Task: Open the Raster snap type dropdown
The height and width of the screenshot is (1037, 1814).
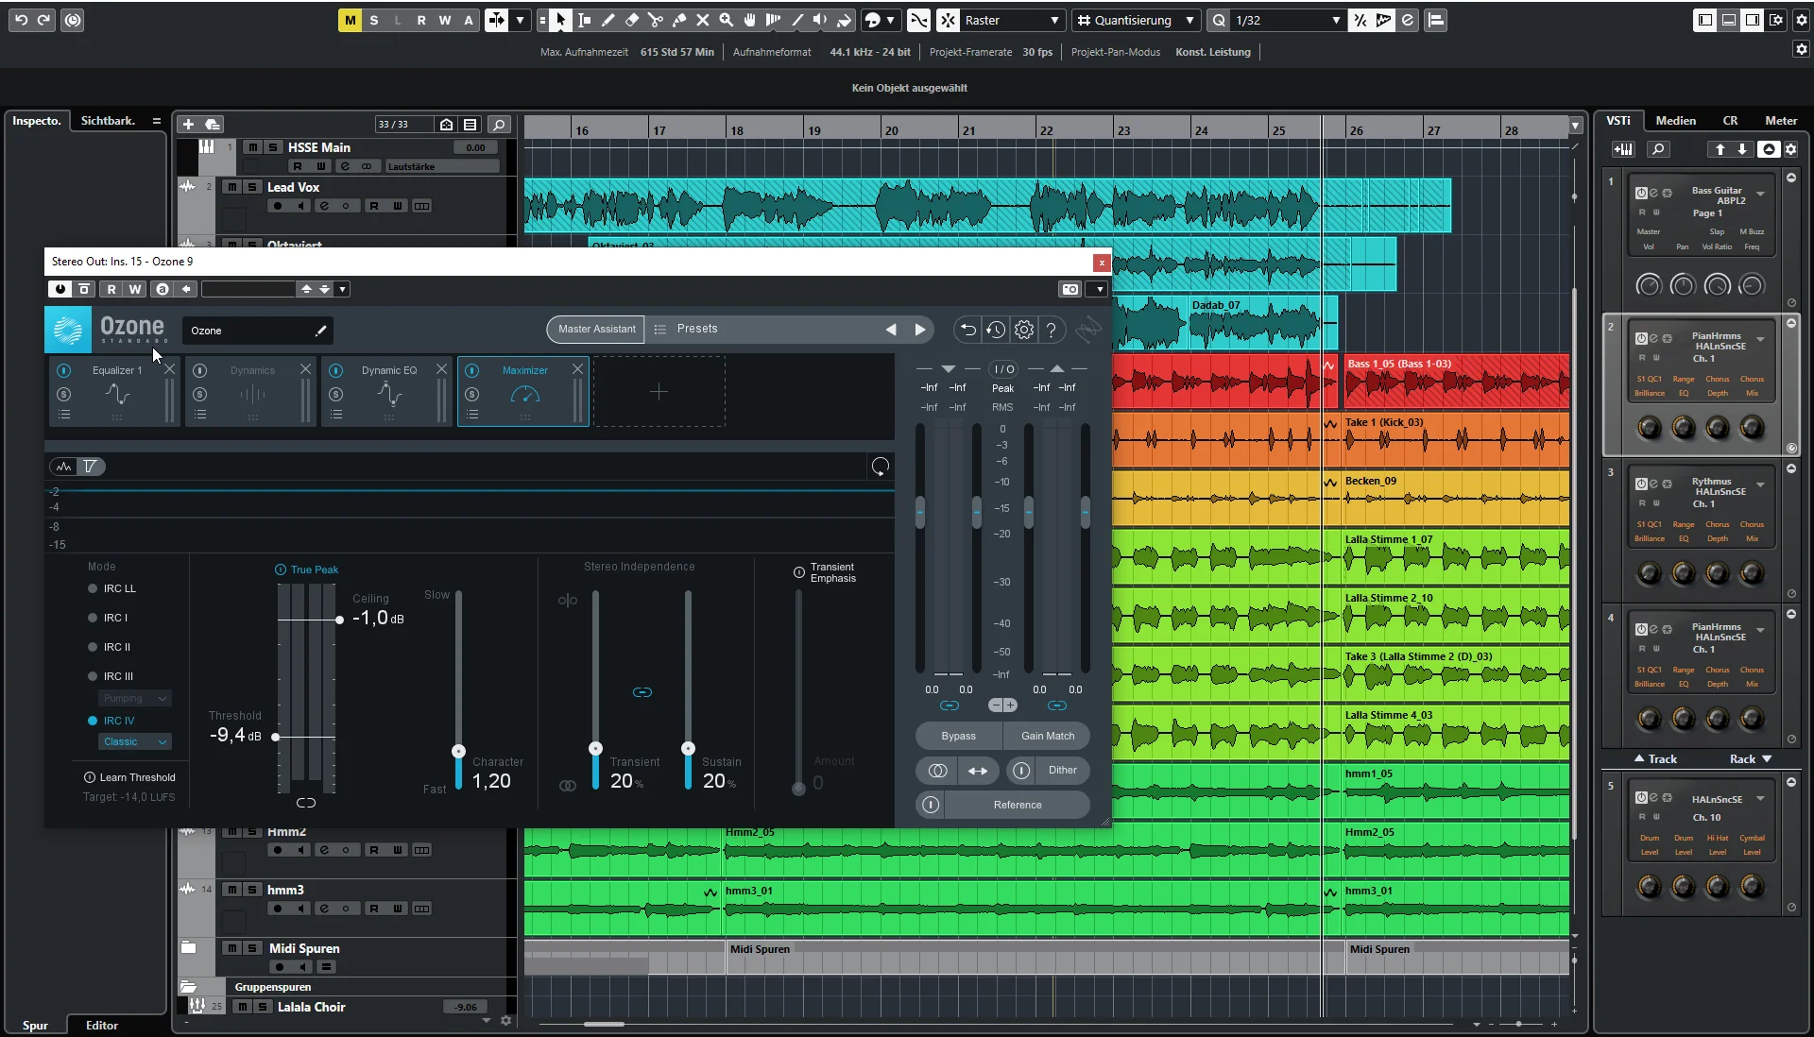Action: 1054,20
